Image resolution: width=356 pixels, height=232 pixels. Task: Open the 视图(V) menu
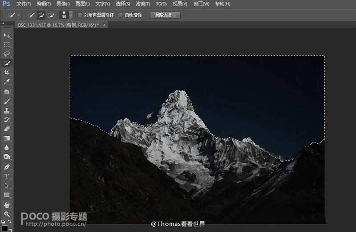180,4
